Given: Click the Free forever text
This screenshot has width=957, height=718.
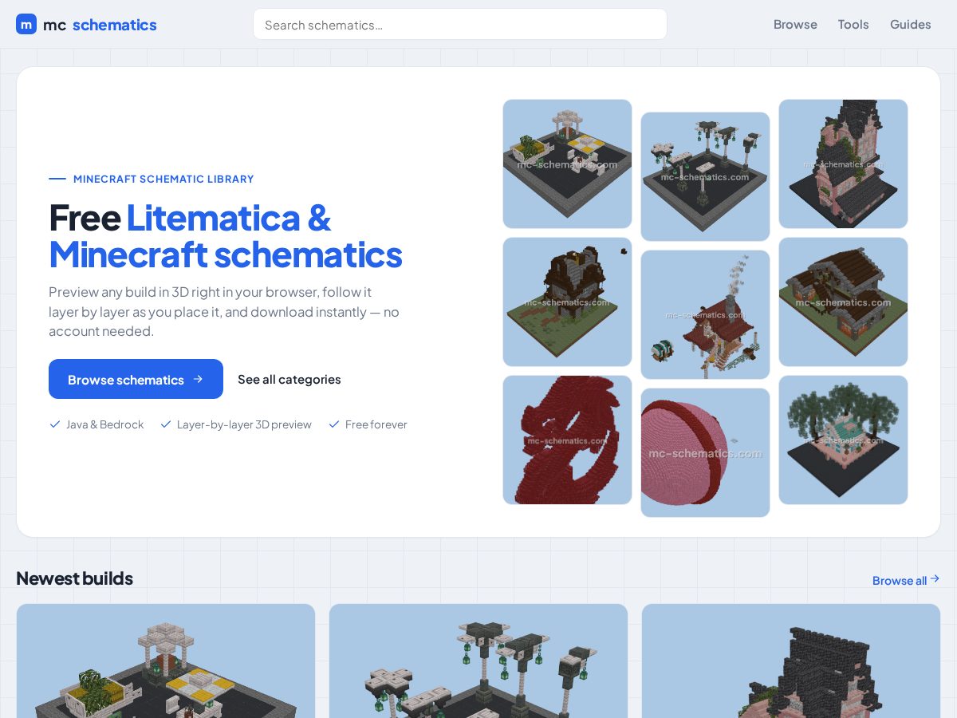Looking at the screenshot, I should pyautogui.click(x=376, y=424).
